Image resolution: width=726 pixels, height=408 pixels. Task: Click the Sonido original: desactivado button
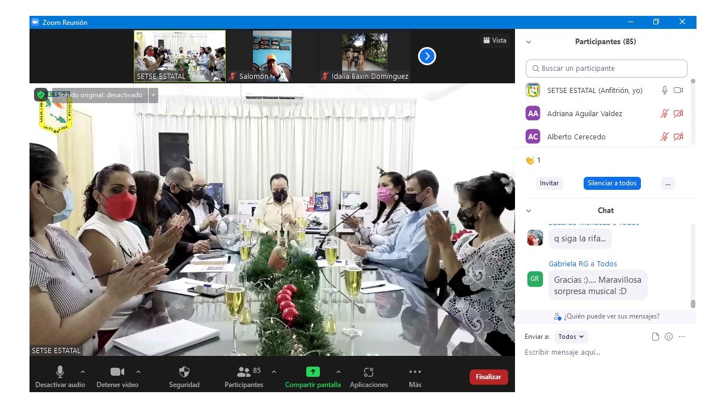[99, 95]
